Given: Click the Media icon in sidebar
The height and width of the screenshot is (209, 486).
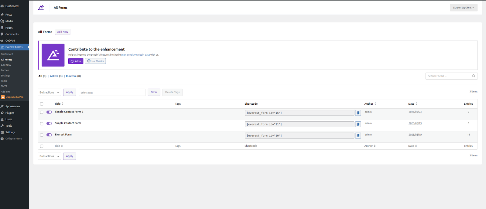Looking at the screenshot, I should [x=2, y=21].
